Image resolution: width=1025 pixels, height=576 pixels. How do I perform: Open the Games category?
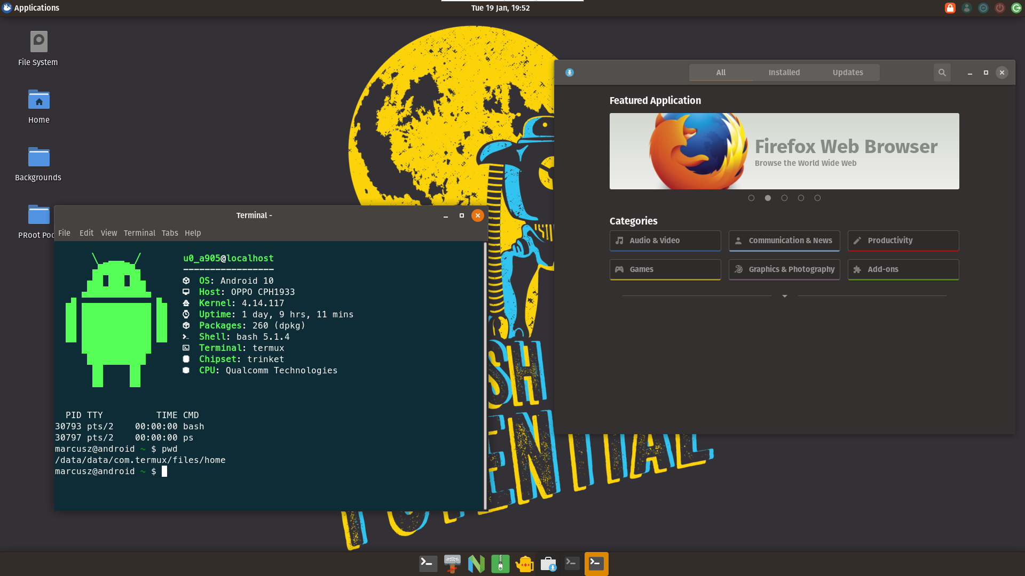coord(665,269)
